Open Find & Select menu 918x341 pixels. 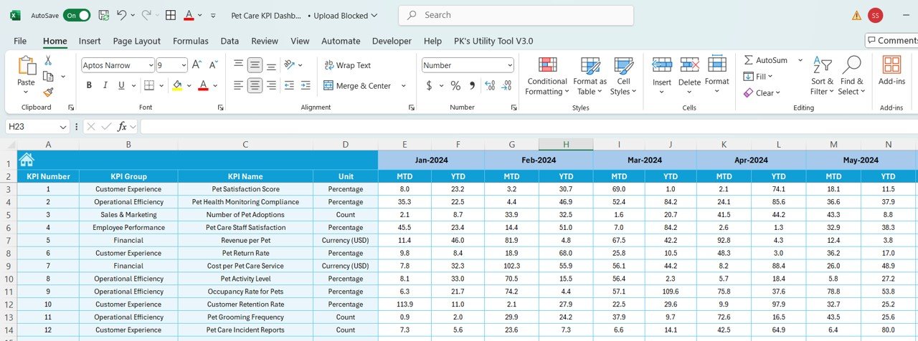click(852, 76)
